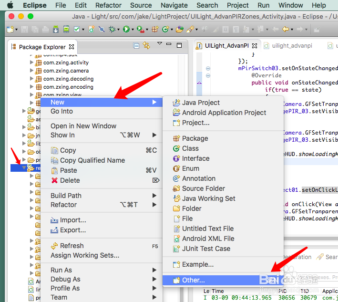Open the Apple menu
The image size is (338, 302).
pos(10,5)
